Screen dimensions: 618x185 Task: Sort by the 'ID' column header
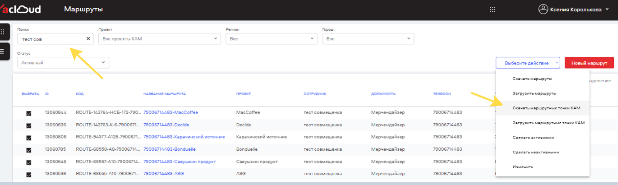click(x=47, y=94)
